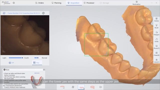
Task: Select the Delete tool
Action: click(156, 19)
